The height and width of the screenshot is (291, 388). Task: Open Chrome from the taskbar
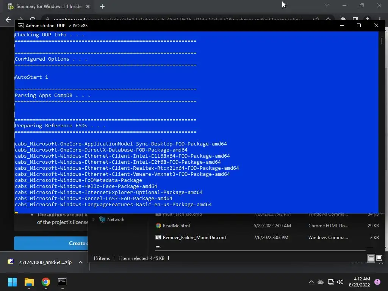coord(46,282)
